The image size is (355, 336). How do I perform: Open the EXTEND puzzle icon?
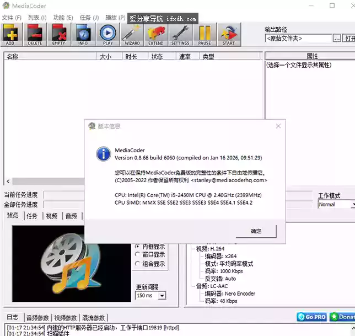coord(156,34)
